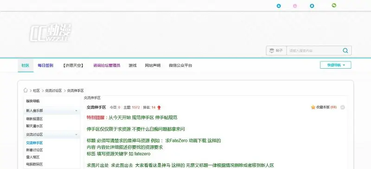Click 社区 in the breadcrumb
This screenshot has height=169, width=371.
point(36,91)
